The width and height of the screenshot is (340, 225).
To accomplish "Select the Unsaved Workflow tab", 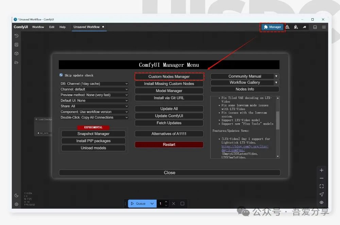I will tap(89, 27).
